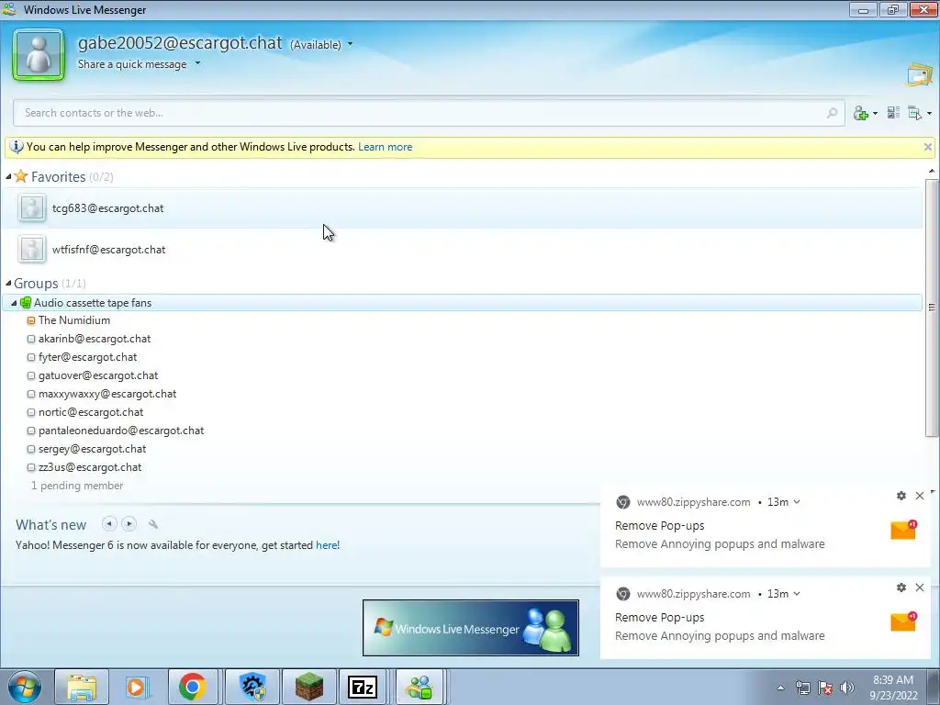
Task: Click the taskbar clock showing 8:39 AM
Action: [x=893, y=688]
